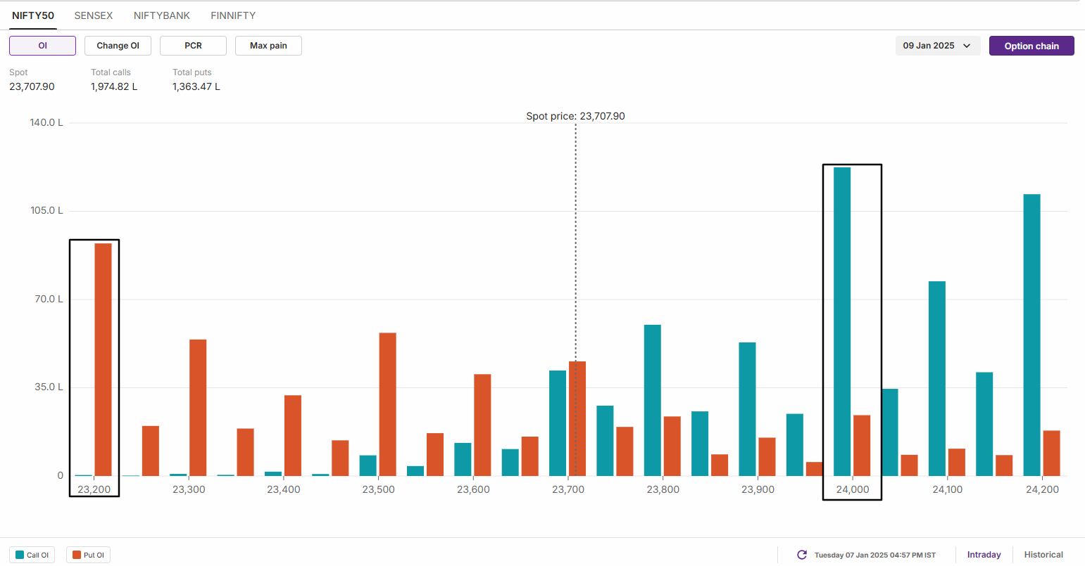This screenshot has width=1085, height=566.
Task: Switch to the FINNIFTY tab
Action: pyautogui.click(x=233, y=15)
